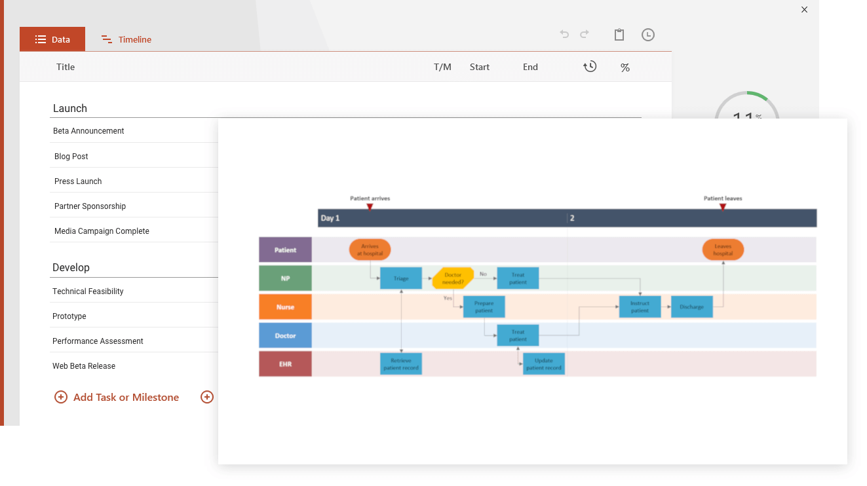Click the Doctor needed decision shape
867x486 pixels.
pos(452,278)
